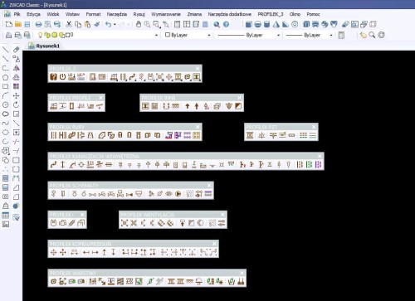Select the Revision Cloud draw tool

pos(5,114)
